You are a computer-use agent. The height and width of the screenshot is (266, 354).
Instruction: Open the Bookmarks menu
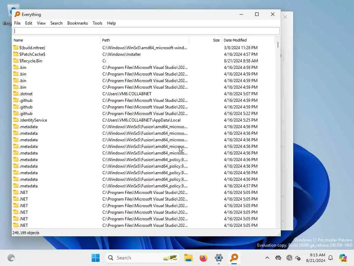[x=77, y=23]
